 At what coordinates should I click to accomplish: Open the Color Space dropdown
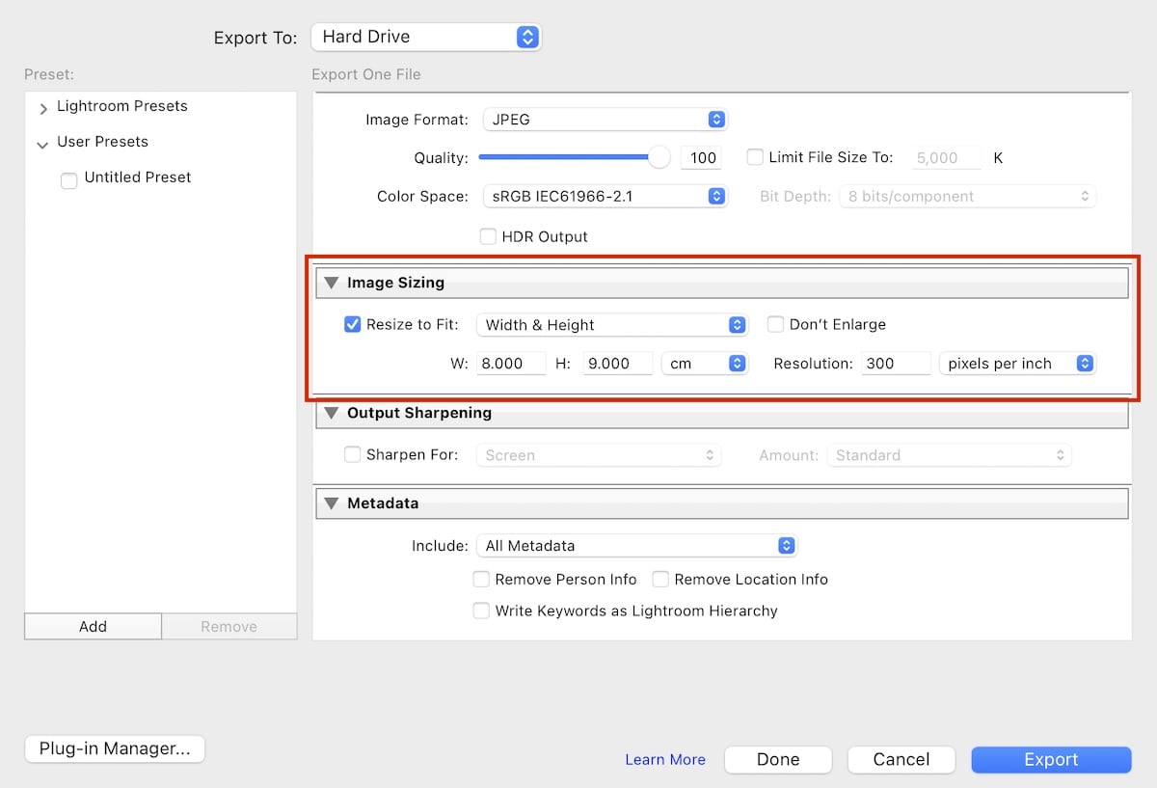pyautogui.click(x=605, y=196)
